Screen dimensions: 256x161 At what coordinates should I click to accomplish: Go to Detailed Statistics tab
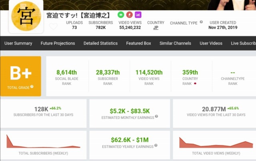(x=100, y=43)
